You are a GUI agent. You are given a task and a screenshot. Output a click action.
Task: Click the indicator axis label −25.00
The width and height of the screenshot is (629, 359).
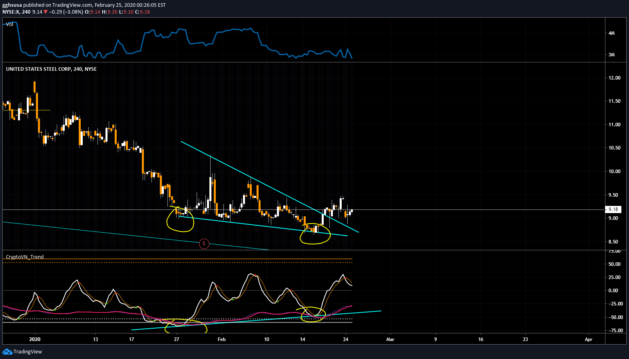click(x=615, y=304)
